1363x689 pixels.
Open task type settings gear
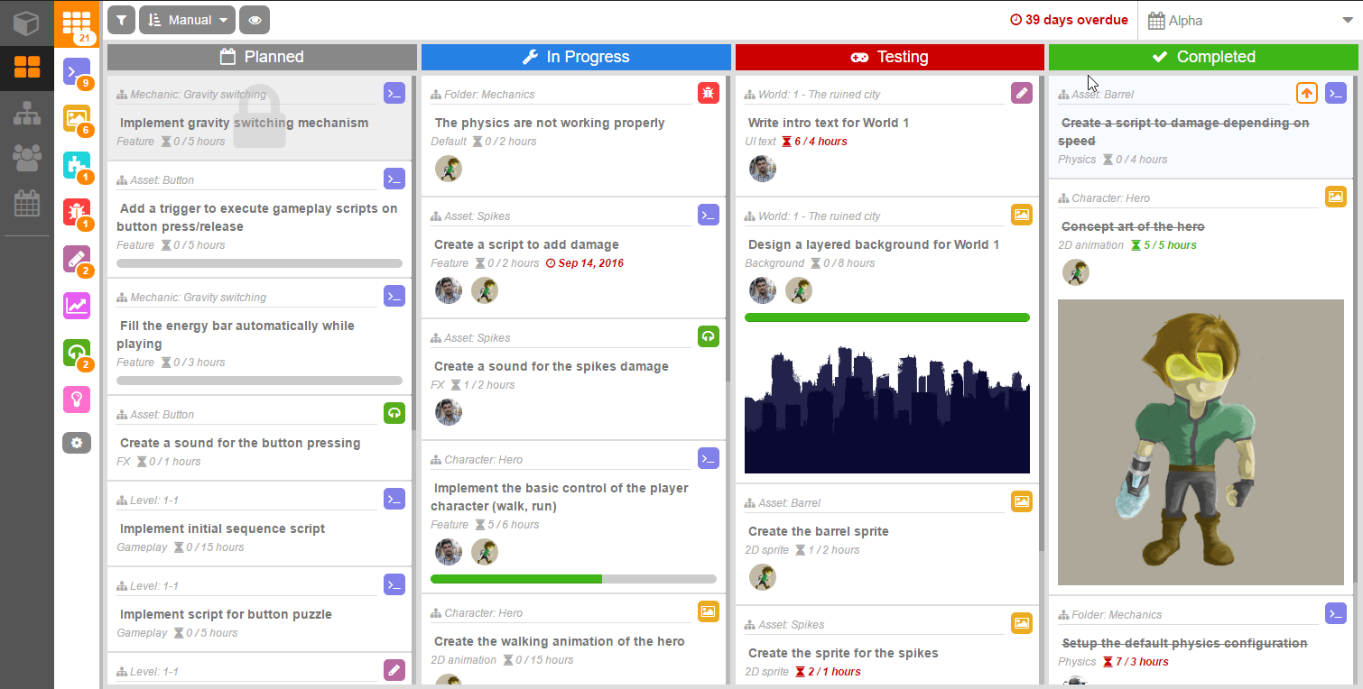click(77, 443)
